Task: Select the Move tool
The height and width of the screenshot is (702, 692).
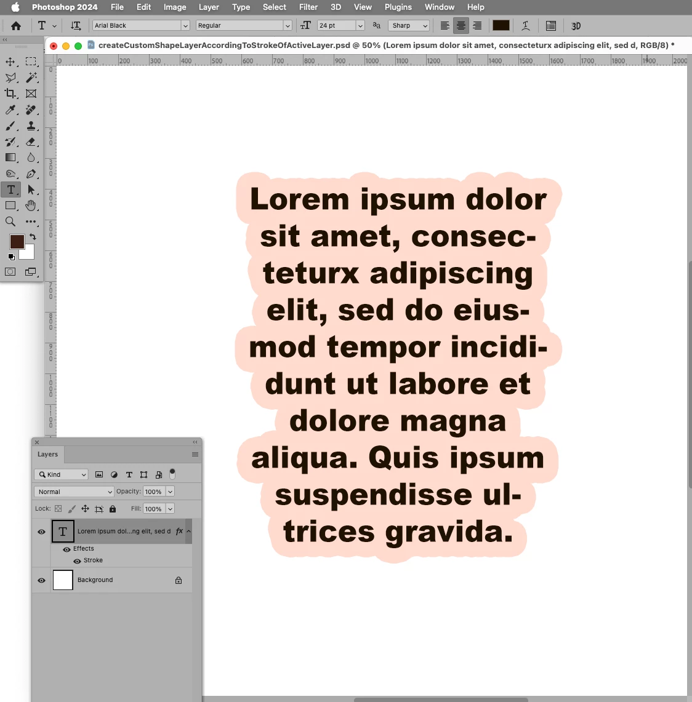Action: 10,62
